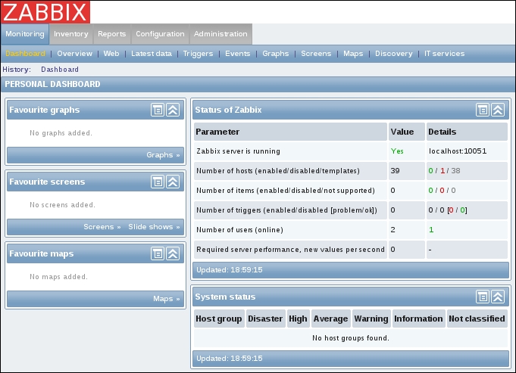Image resolution: width=516 pixels, height=373 pixels.
Task: Open the Triggers submenu item
Action: point(197,54)
